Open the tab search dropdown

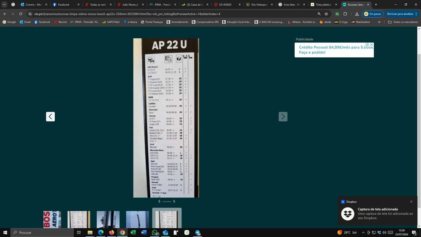pyautogui.click(x=4, y=5)
